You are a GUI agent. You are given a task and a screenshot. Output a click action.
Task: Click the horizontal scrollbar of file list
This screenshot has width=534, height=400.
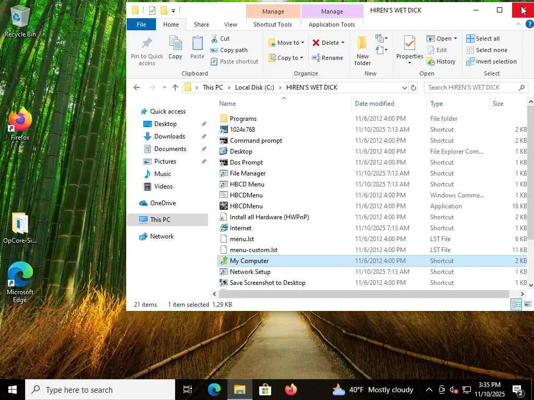point(363,294)
